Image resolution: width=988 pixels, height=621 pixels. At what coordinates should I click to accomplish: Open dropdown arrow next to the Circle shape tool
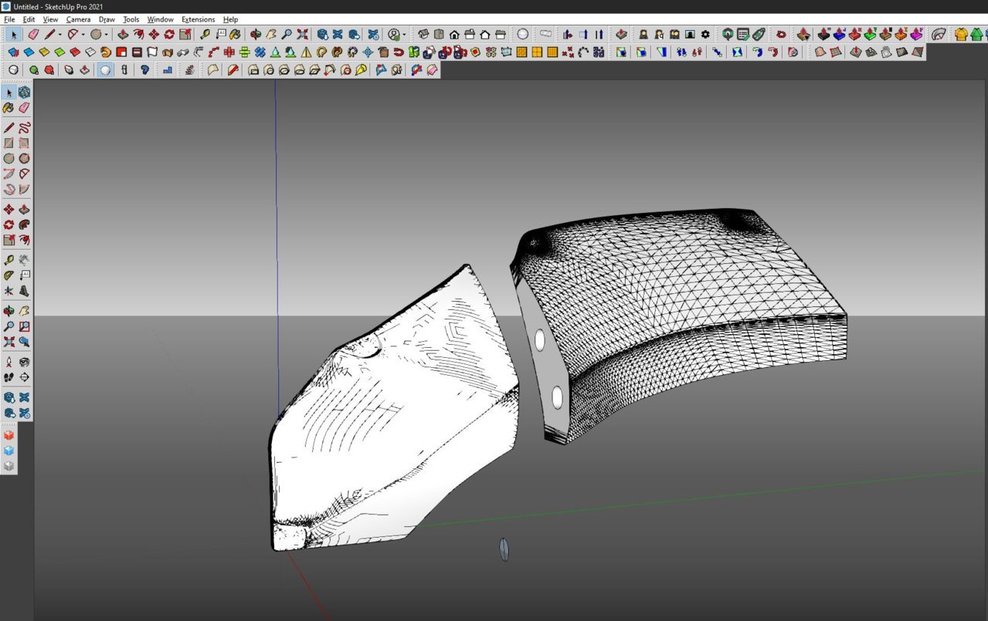[x=107, y=35]
